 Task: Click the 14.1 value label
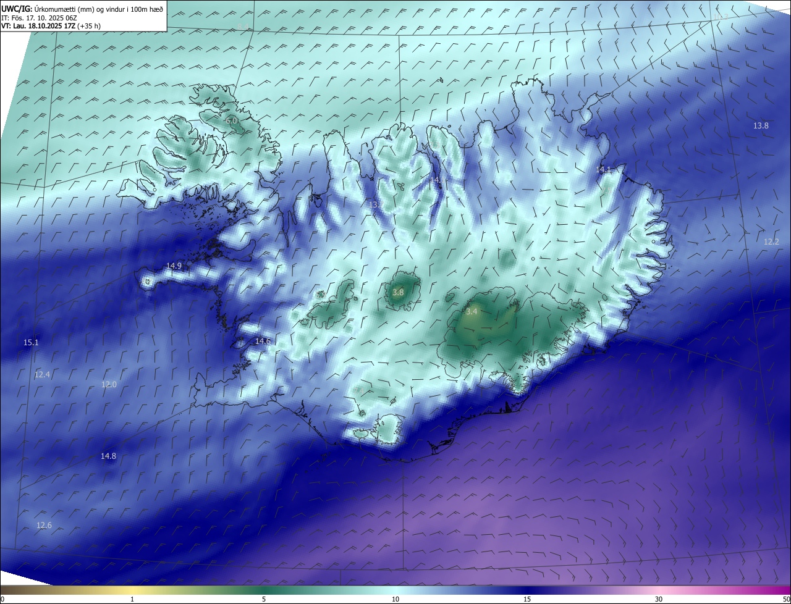[x=603, y=169]
